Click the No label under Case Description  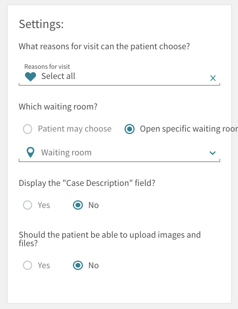[x=94, y=205]
